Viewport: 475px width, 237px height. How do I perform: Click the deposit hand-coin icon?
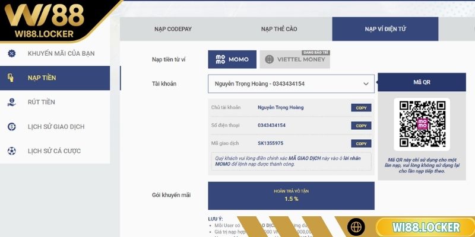tap(11, 78)
